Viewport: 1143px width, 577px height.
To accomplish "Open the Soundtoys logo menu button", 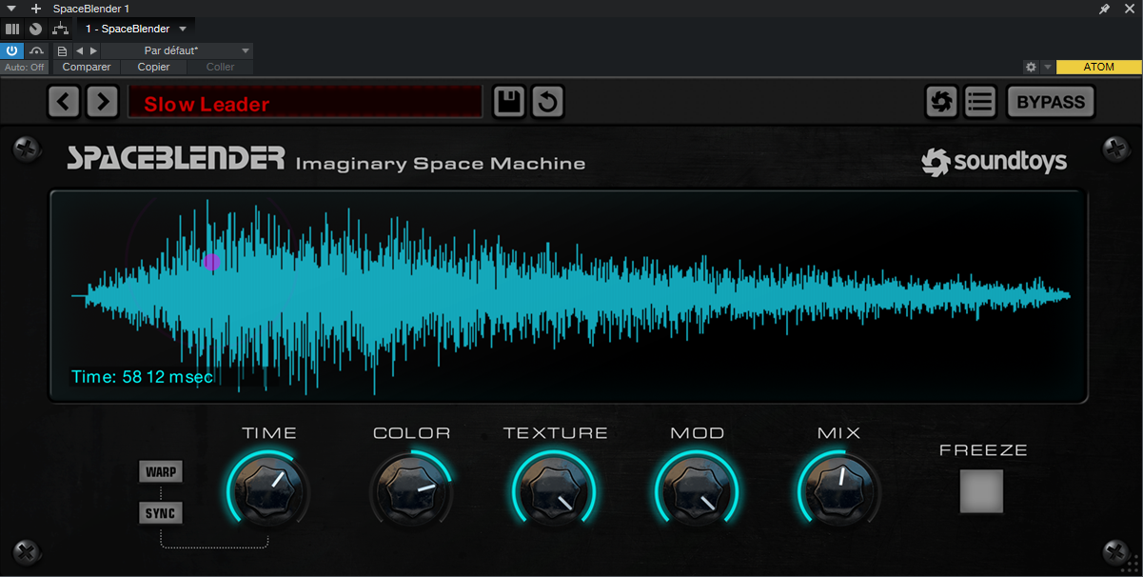I will [x=941, y=102].
